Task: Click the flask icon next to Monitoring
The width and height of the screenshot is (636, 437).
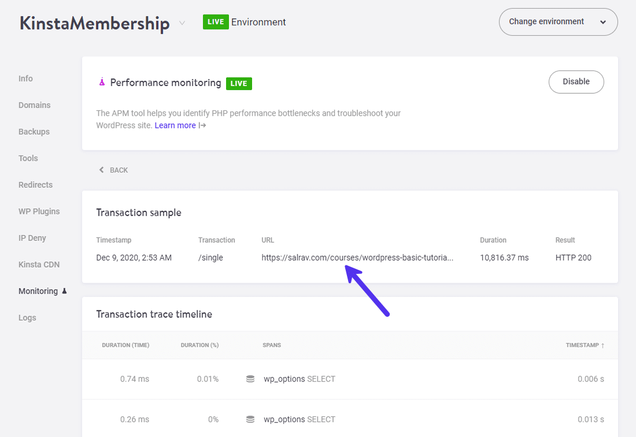Action: point(64,291)
